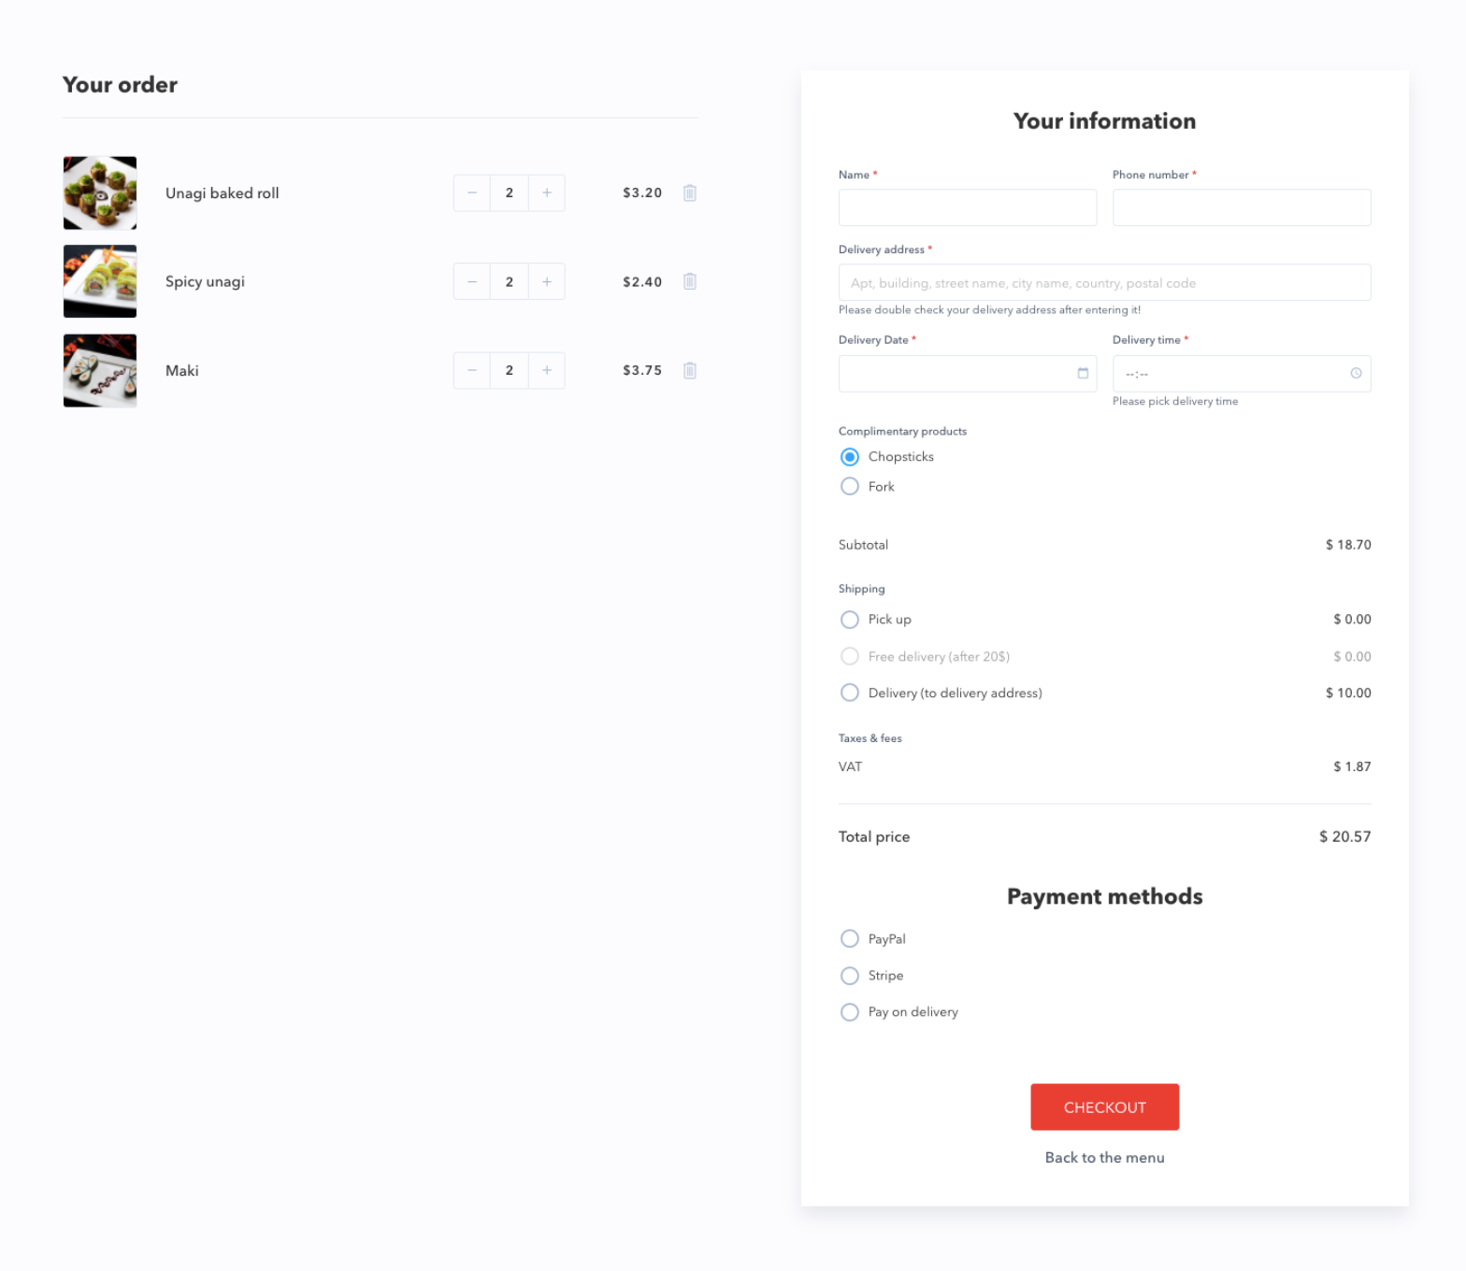Viewport: 1466px width, 1271px height.
Task: Select Stripe payment method
Action: pos(849,976)
